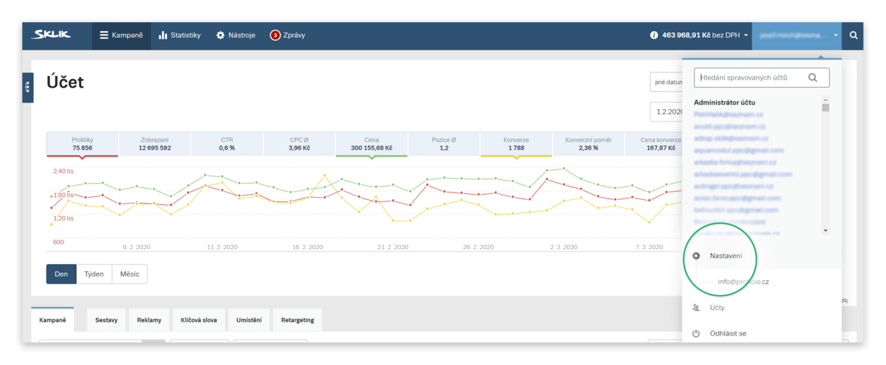Screen dimensions: 886x365
Task: Open the search magnifier in top bar
Action: (854, 35)
